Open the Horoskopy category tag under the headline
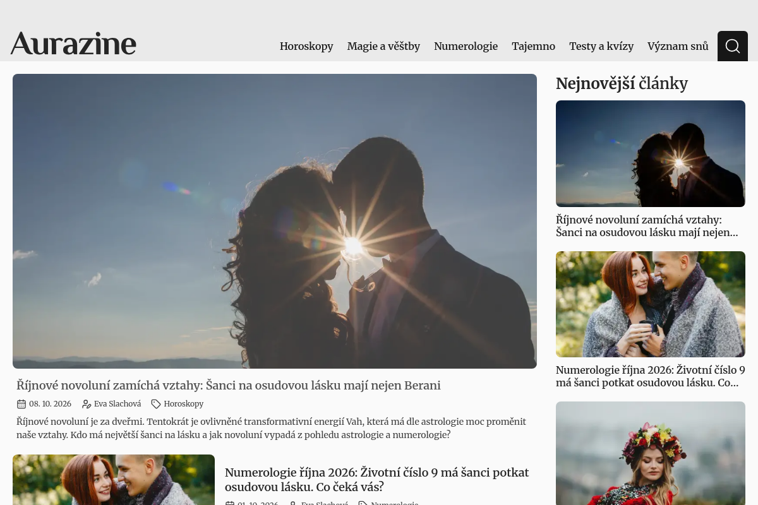 pos(183,404)
